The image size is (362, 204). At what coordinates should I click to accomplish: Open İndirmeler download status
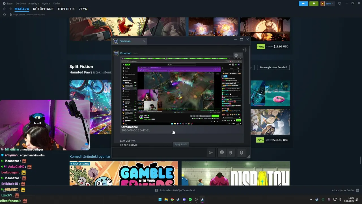175,190
